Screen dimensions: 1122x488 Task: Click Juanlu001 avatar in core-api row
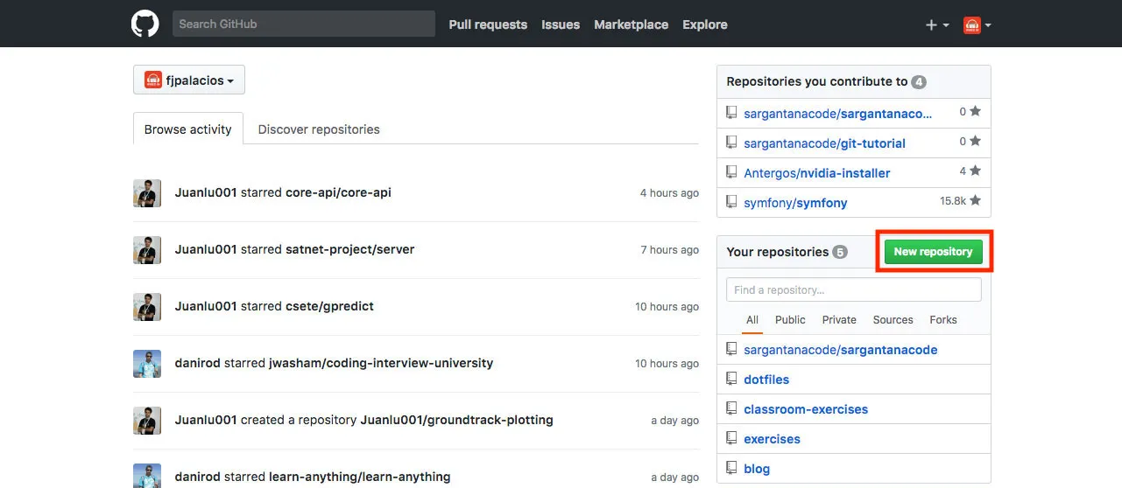147,192
